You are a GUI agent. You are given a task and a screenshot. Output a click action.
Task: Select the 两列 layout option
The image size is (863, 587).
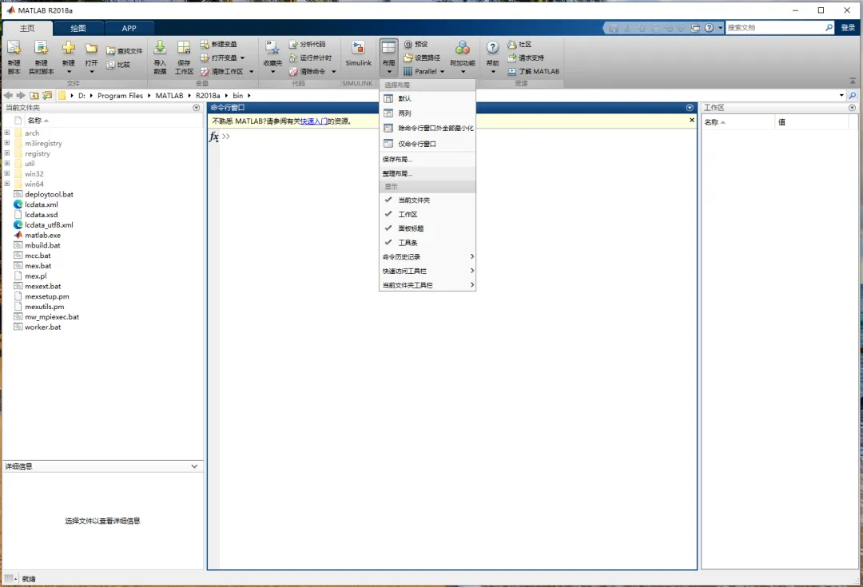point(427,113)
